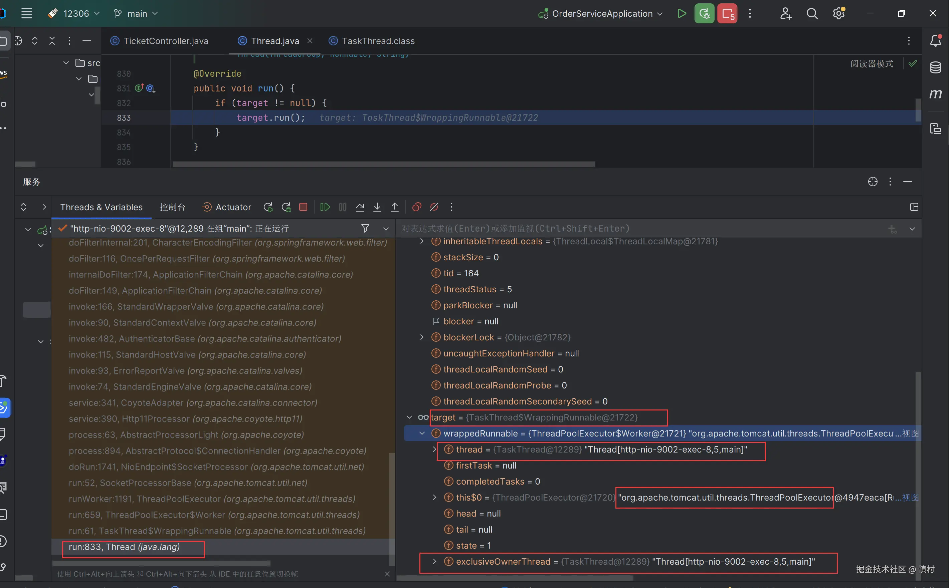Screen dimensions: 949x588
Task: Stop the debug session with red square
Action: [x=303, y=207]
